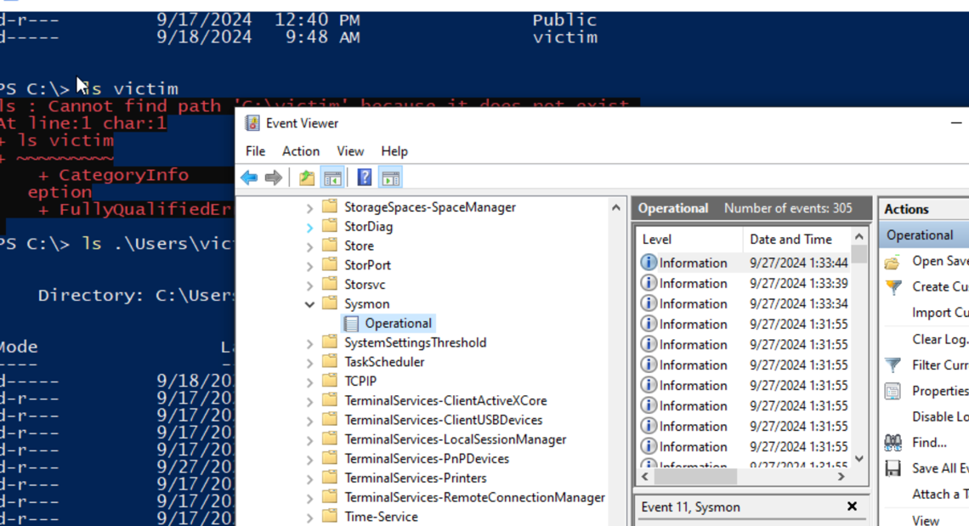
Task: Toggle console tree visibility in the toolbar
Action: pyautogui.click(x=331, y=178)
